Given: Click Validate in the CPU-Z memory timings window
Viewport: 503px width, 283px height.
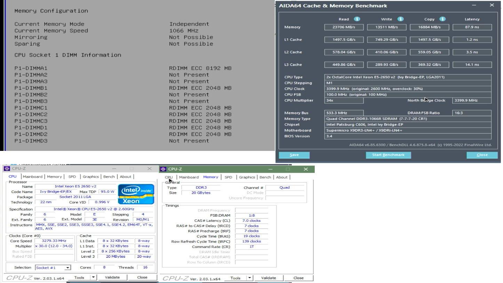Looking at the screenshot, I should tap(268, 278).
